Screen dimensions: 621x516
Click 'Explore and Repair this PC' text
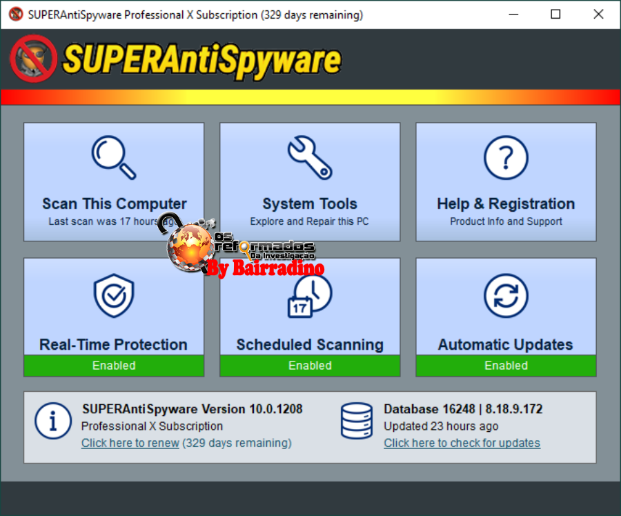pos(309,221)
